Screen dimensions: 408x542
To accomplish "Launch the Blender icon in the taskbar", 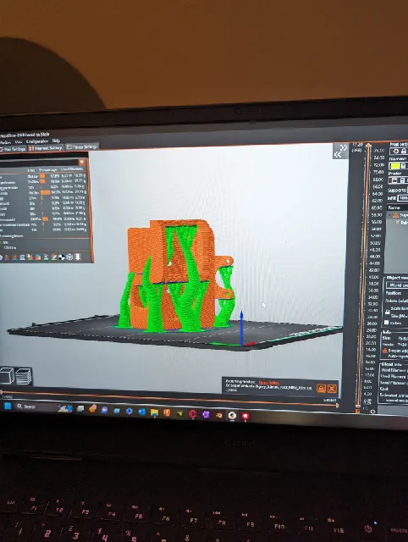I will tap(219, 415).
